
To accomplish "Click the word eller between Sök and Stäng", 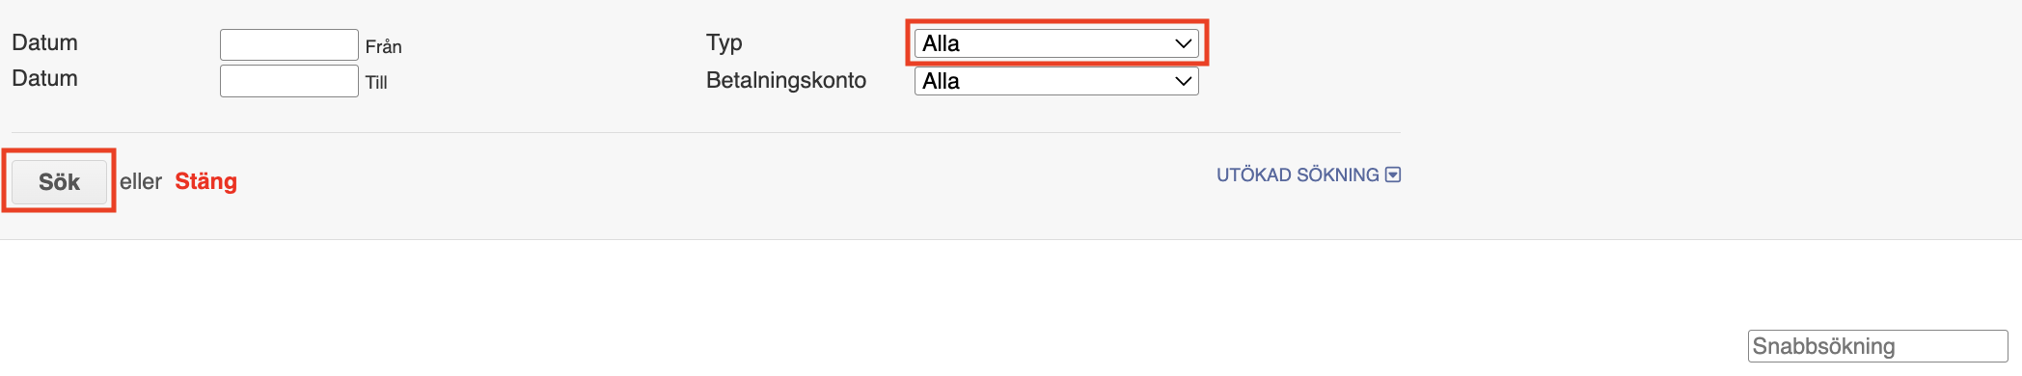I will click(x=141, y=181).
